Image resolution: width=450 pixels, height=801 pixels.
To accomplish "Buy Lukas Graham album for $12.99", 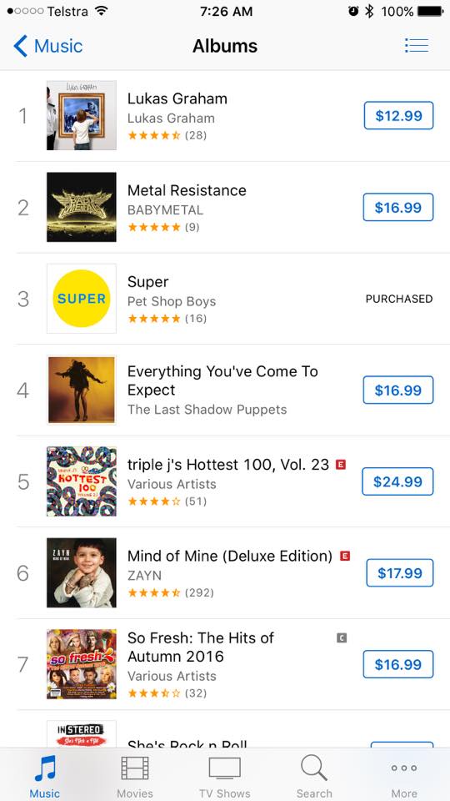I will pyautogui.click(x=398, y=115).
